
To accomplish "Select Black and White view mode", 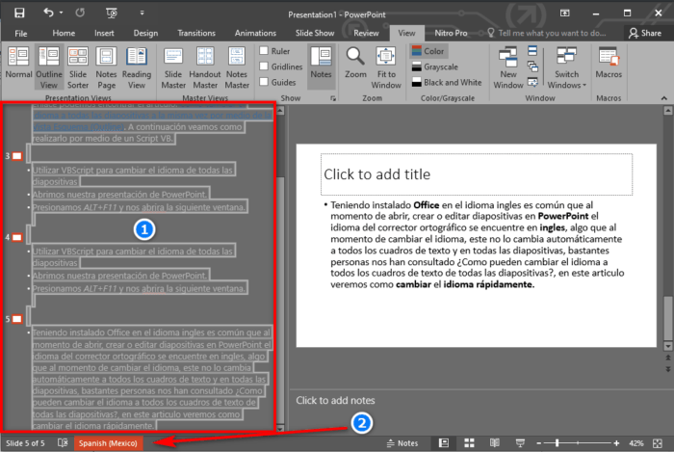I will click(x=446, y=82).
